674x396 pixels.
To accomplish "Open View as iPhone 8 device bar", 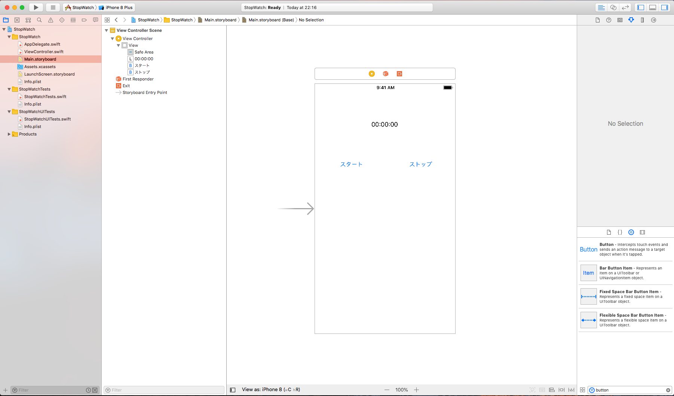I will [271, 390].
